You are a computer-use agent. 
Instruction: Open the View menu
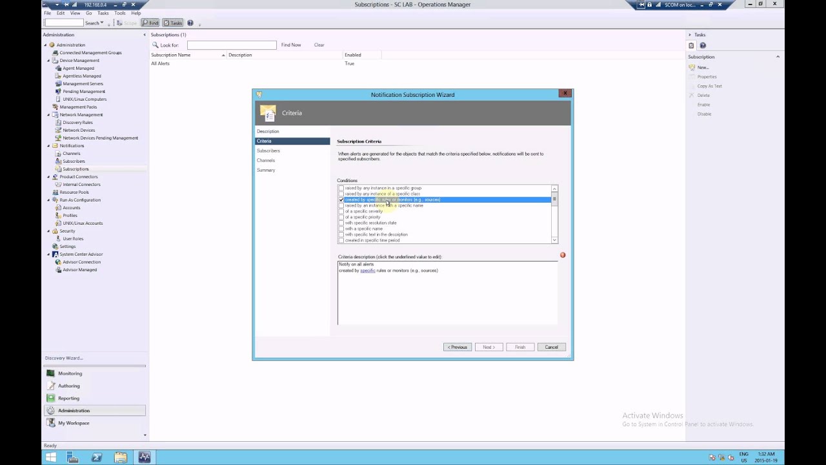pos(75,13)
